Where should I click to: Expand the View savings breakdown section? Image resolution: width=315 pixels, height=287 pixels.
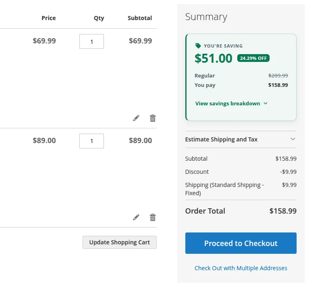coord(231,103)
